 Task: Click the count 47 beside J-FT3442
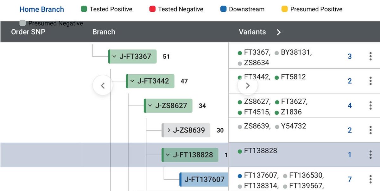point(184,81)
